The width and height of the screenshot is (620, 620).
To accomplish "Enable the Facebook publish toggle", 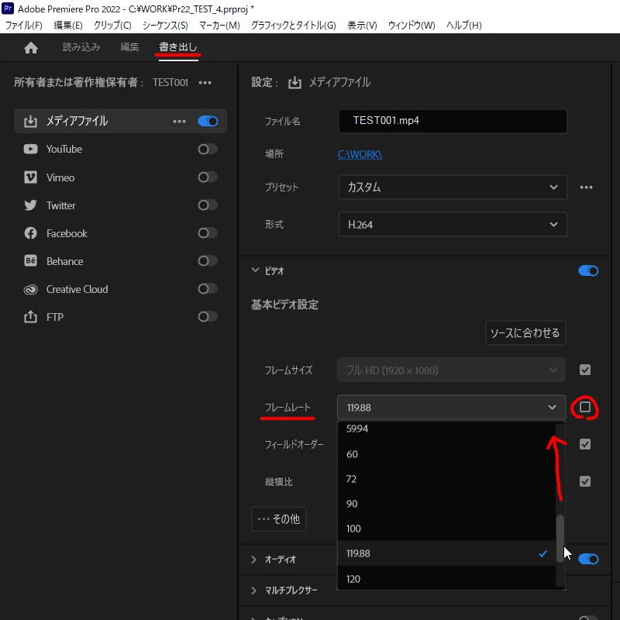I will click(208, 233).
